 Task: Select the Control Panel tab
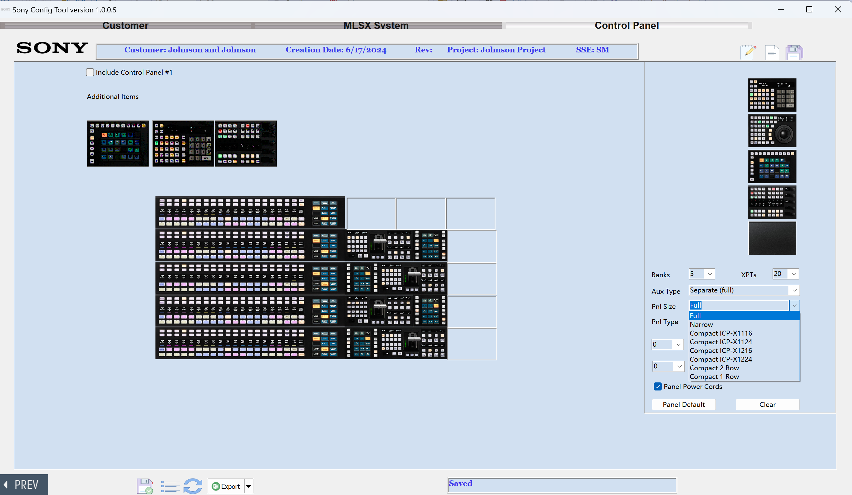(x=626, y=25)
